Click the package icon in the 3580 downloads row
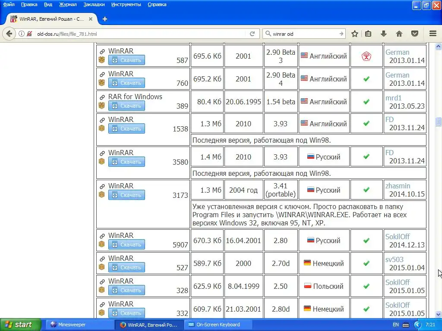 [102, 162]
